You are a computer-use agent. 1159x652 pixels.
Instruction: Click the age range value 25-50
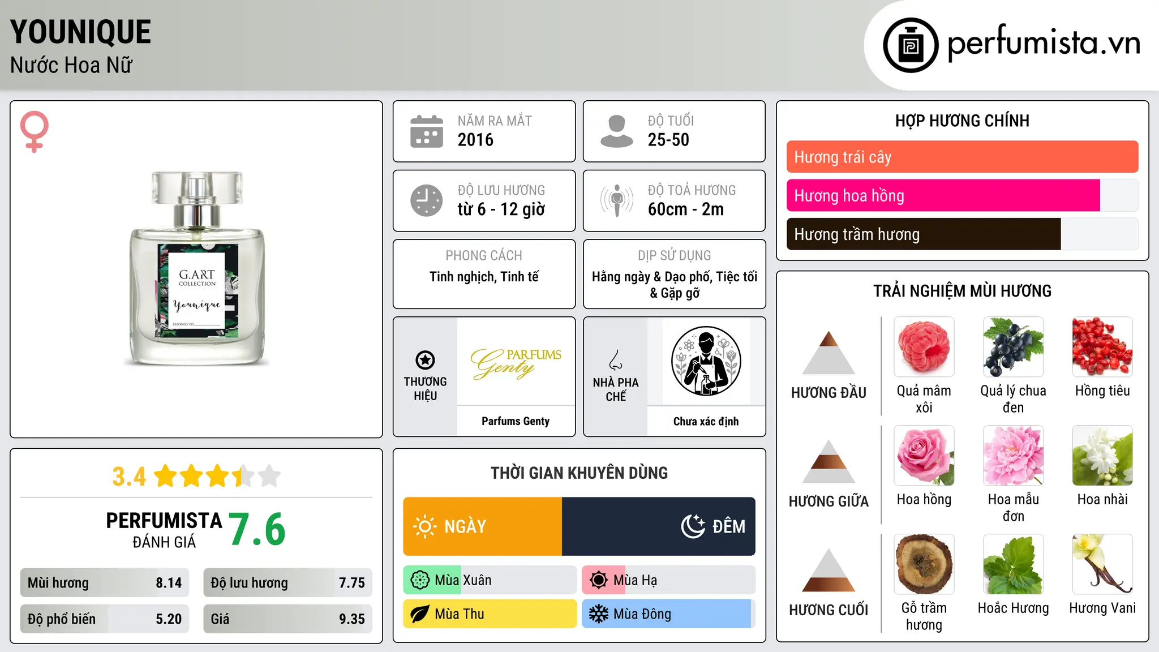point(668,140)
